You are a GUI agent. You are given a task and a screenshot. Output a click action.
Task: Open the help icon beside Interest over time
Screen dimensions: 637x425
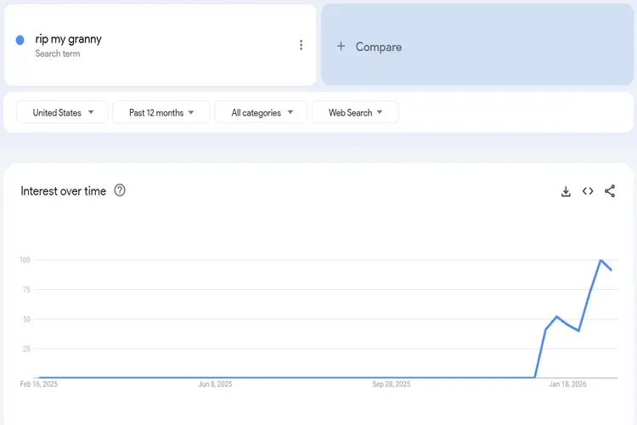[x=120, y=190]
